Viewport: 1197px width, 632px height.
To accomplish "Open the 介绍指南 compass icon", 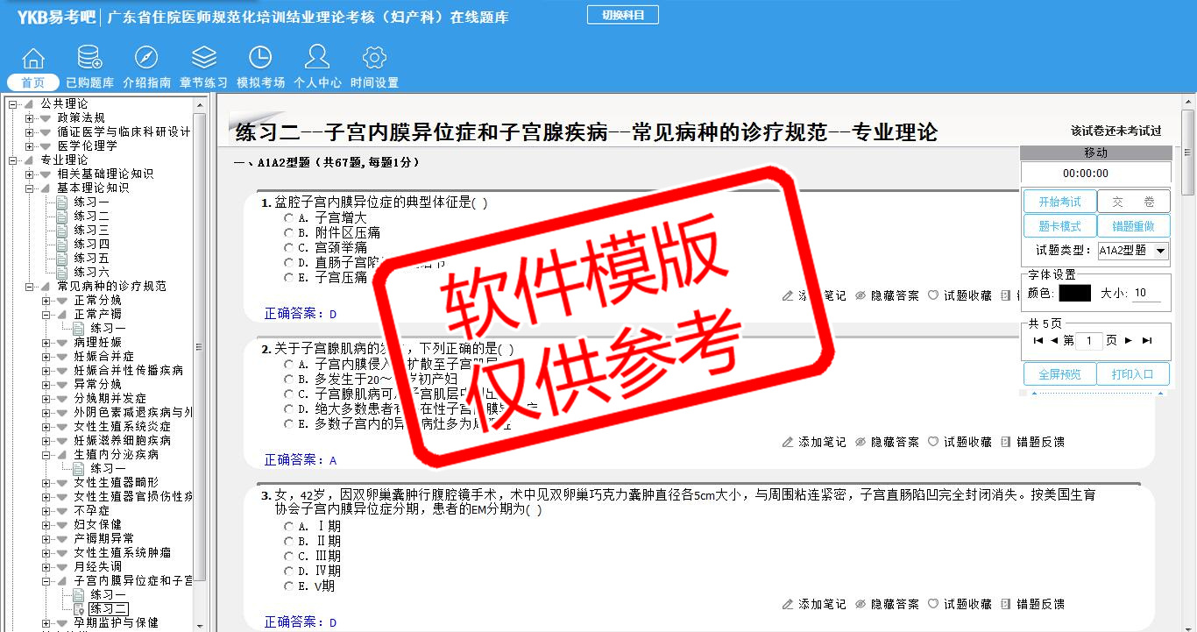I will [146, 59].
